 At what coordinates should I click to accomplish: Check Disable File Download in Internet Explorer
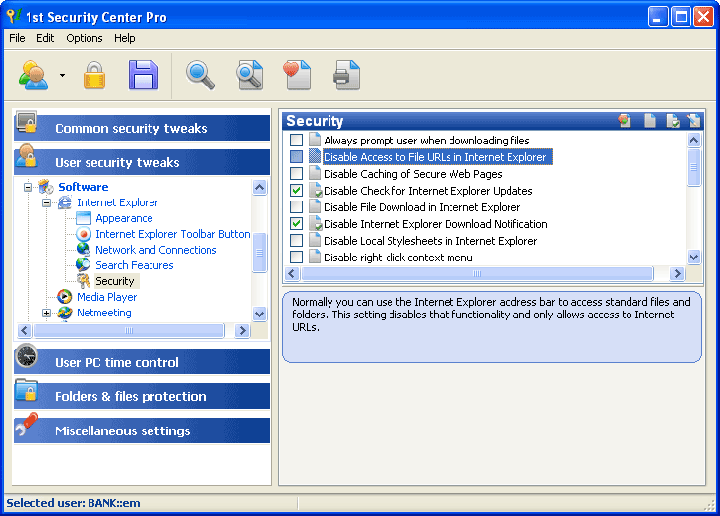[x=297, y=206]
